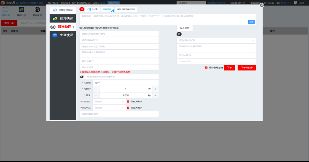Switch to the 智能识别 tab

click(107, 10)
